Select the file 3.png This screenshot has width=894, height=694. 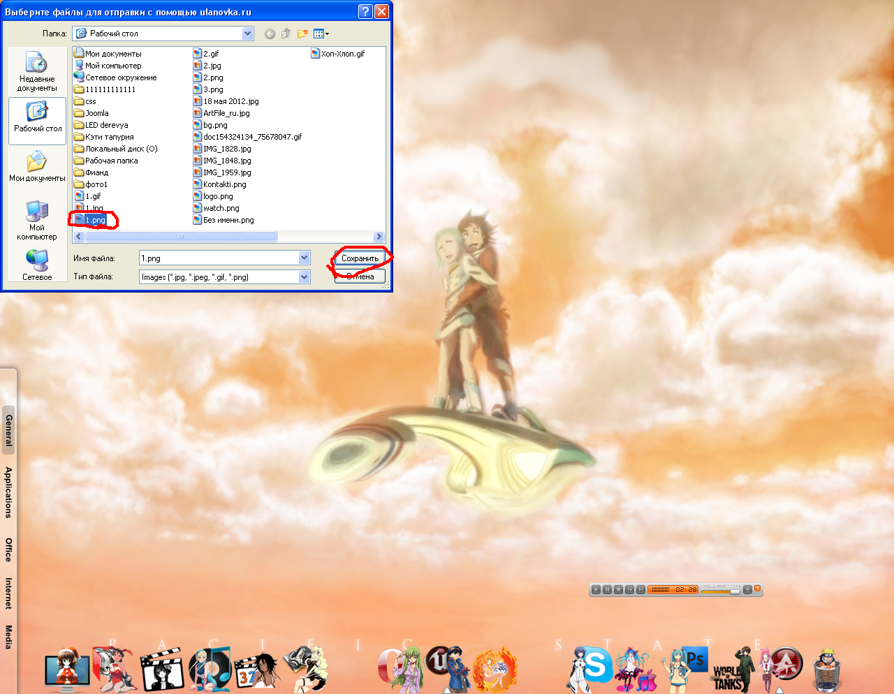click(208, 89)
